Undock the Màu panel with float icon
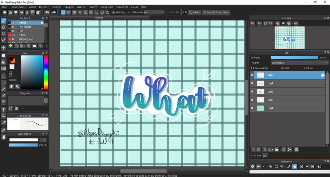 pos(43,53)
